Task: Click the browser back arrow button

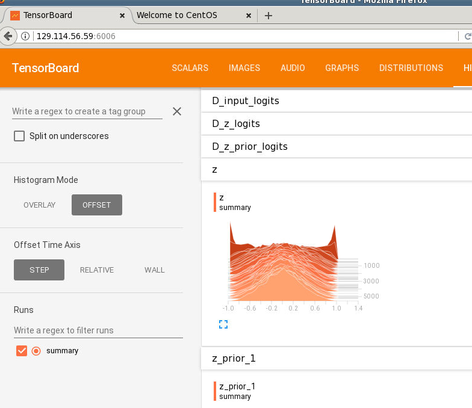Action: (x=8, y=36)
